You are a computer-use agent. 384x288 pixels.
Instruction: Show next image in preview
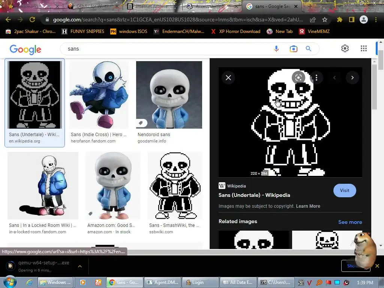[352, 78]
